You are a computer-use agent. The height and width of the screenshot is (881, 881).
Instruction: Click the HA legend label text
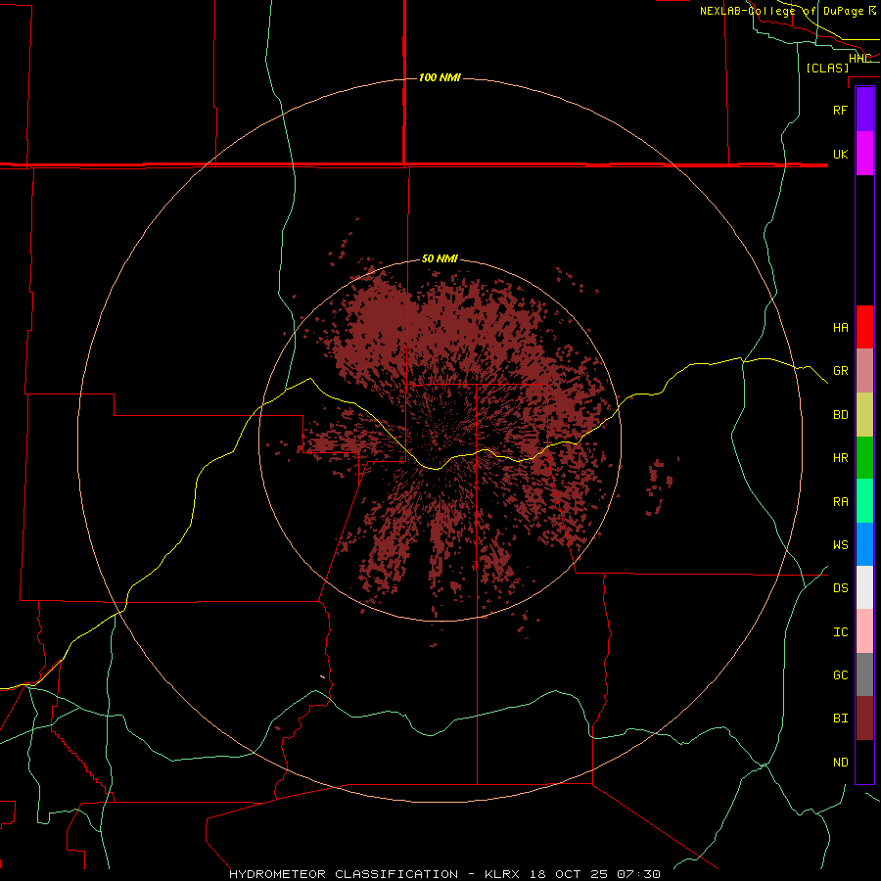tap(840, 327)
